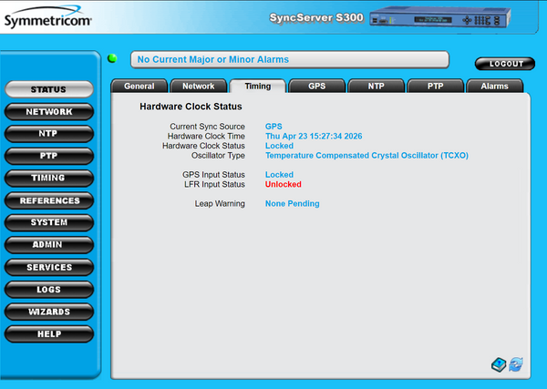This screenshot has width=547, height=389.
Task: Click the green alarm status indicator
Action: click(x=113, y=59)
